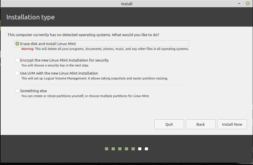
Task: Click the fifth green progress square
Action: click(x=133, y=149)
